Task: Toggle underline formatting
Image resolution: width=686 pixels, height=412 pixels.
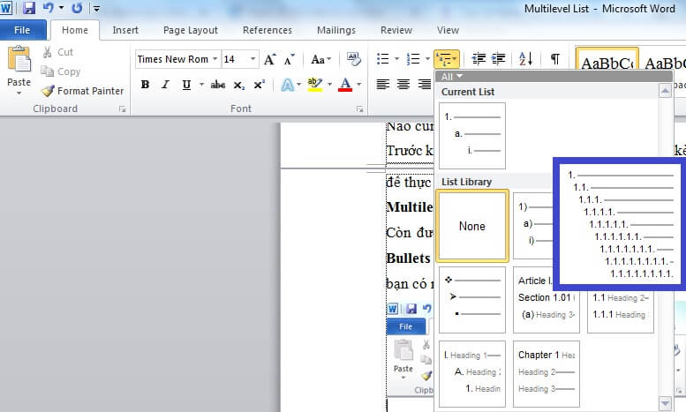Action: point(186,85)
